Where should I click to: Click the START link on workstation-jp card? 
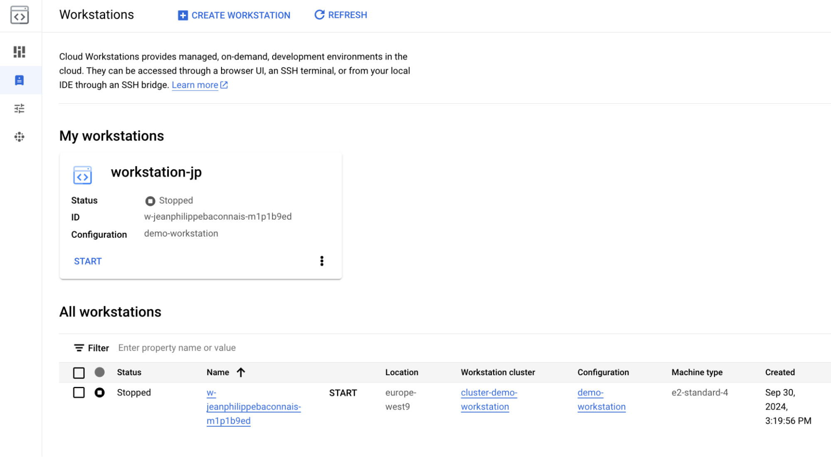(87, 261)
